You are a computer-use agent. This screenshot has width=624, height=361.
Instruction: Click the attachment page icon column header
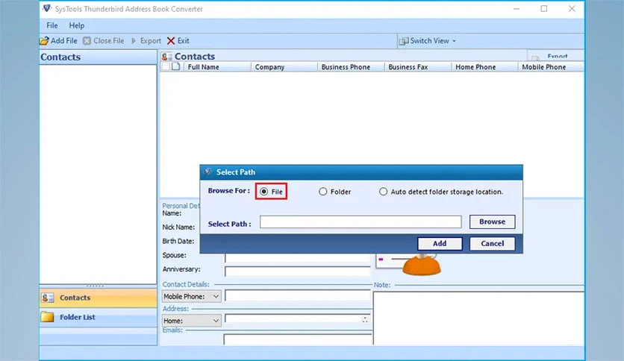[x=176, y=67]
